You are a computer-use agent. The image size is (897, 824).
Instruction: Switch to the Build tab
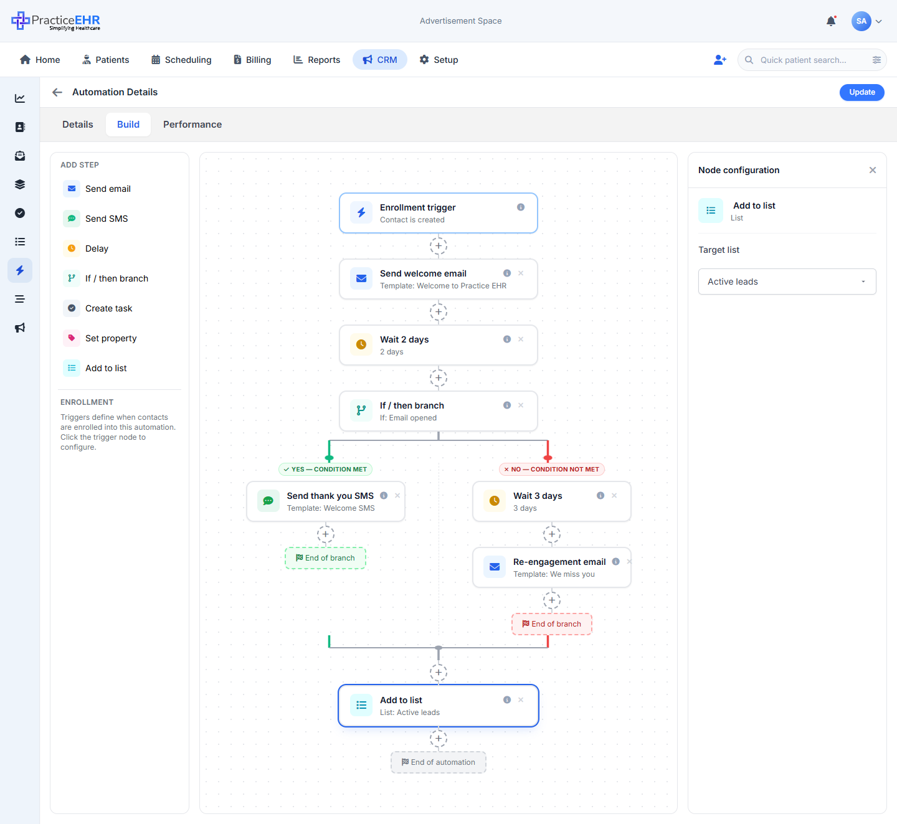coord(128,125)
